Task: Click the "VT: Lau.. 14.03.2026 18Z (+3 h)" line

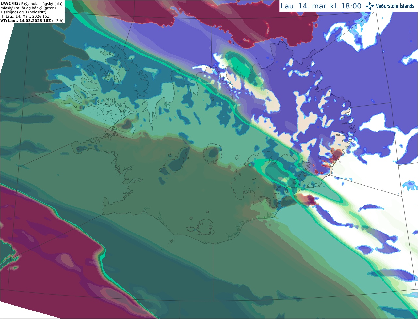Action: click(32, 21)
